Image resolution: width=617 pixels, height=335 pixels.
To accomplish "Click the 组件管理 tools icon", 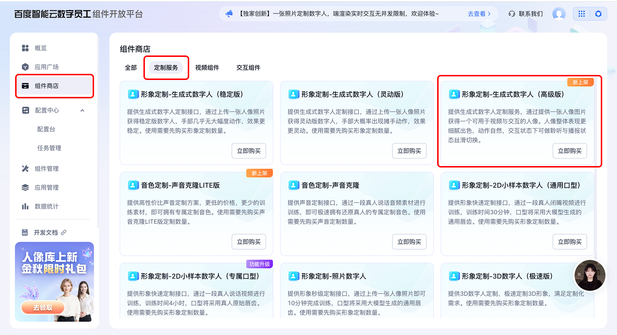I will (x=25, y=169).
